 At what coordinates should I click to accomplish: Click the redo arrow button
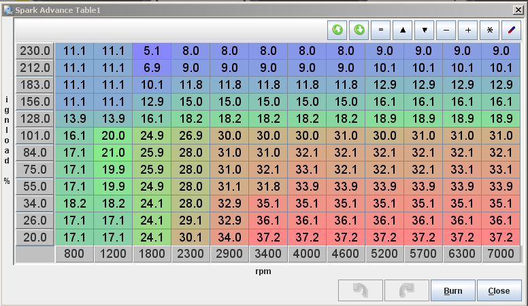coord(406,290)
